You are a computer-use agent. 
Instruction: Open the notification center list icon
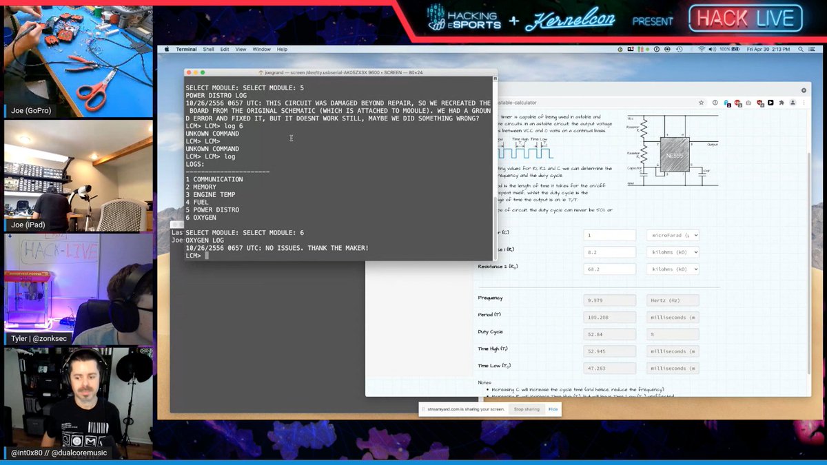pos(810,50)
